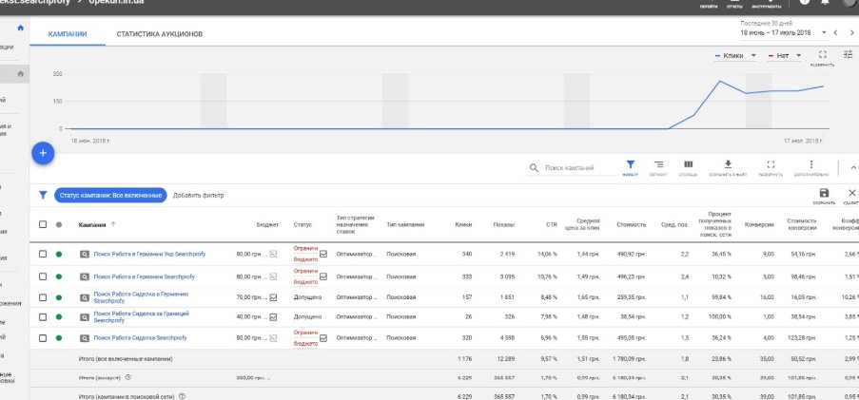Go to previous date range arrow
The height and width of the screenshot is (400, 859).
[x=835, y=33]
